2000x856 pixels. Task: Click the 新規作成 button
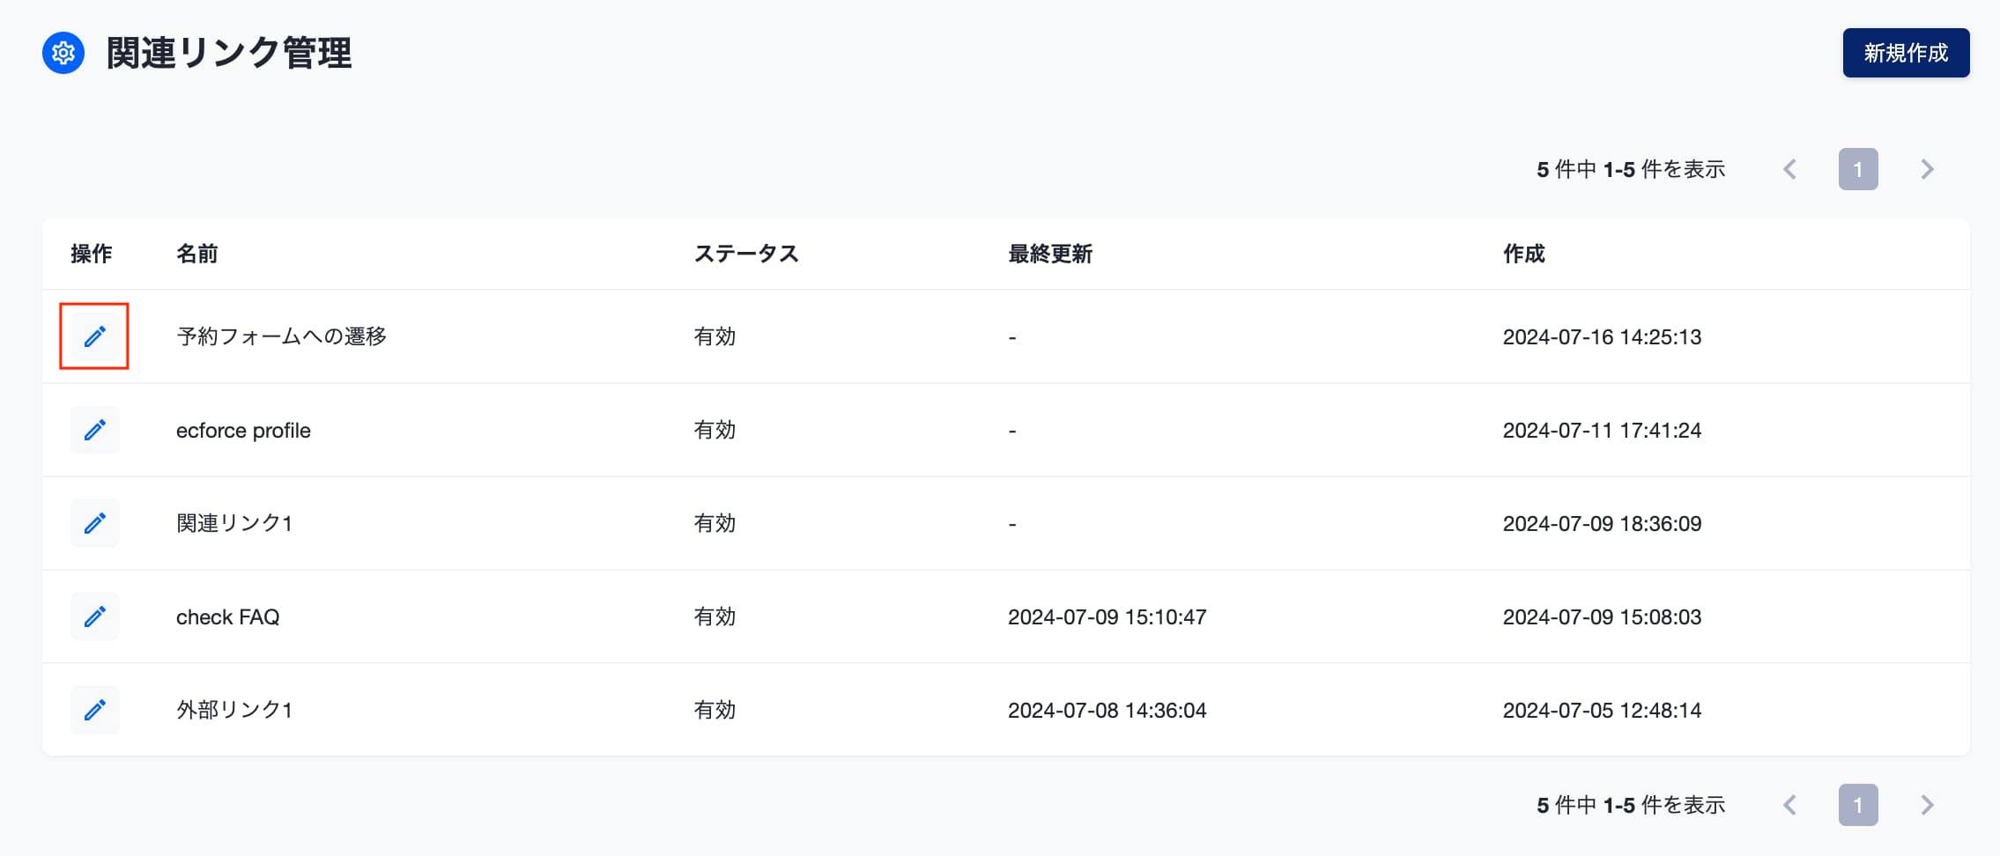point(1906,53)
